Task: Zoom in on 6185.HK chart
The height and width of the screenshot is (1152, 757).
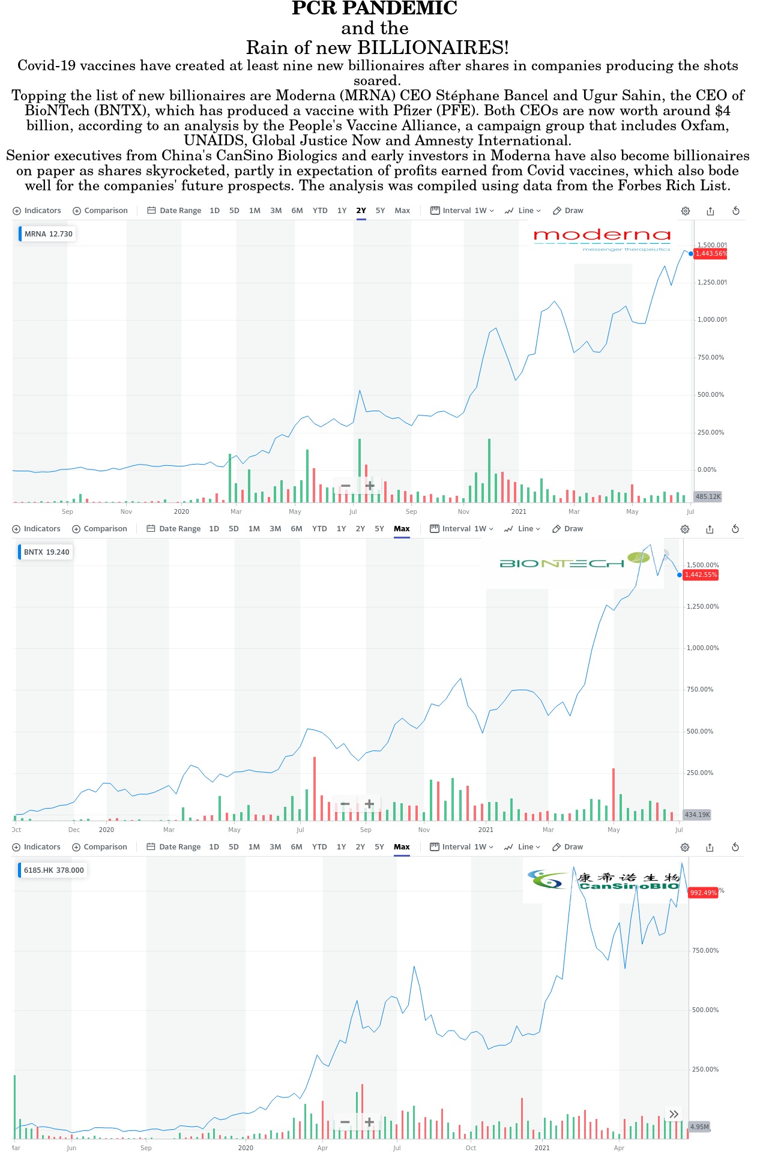Action: coord(370,1121)
